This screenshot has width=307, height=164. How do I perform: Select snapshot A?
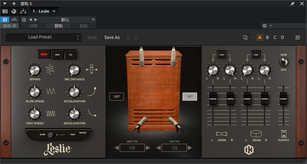[260, 37]
